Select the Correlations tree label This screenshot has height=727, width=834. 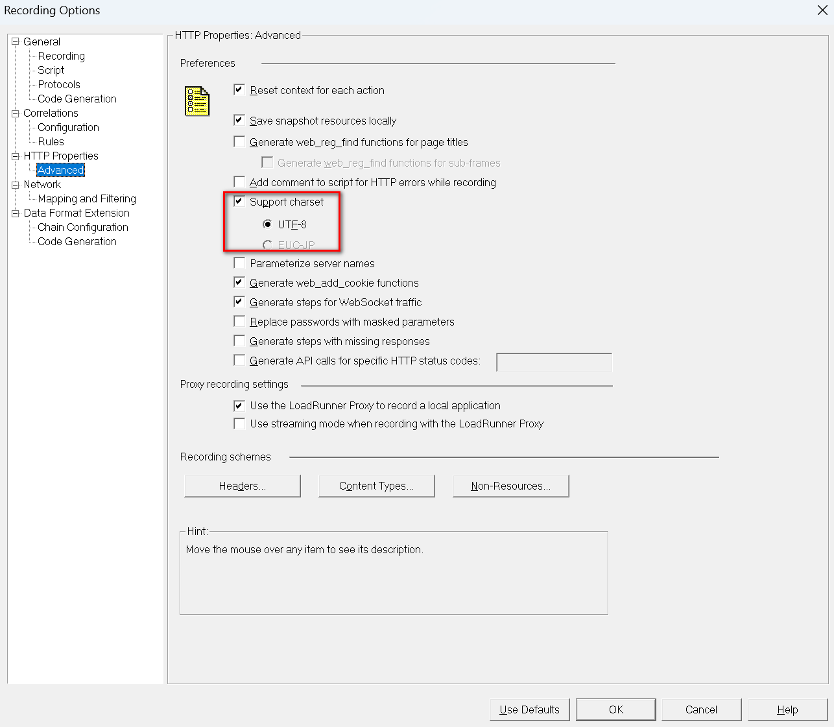(x=51, y=113)
